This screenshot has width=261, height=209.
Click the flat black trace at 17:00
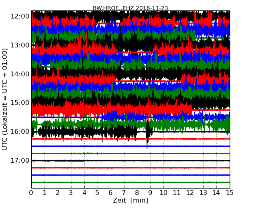[x=130, y=161]
